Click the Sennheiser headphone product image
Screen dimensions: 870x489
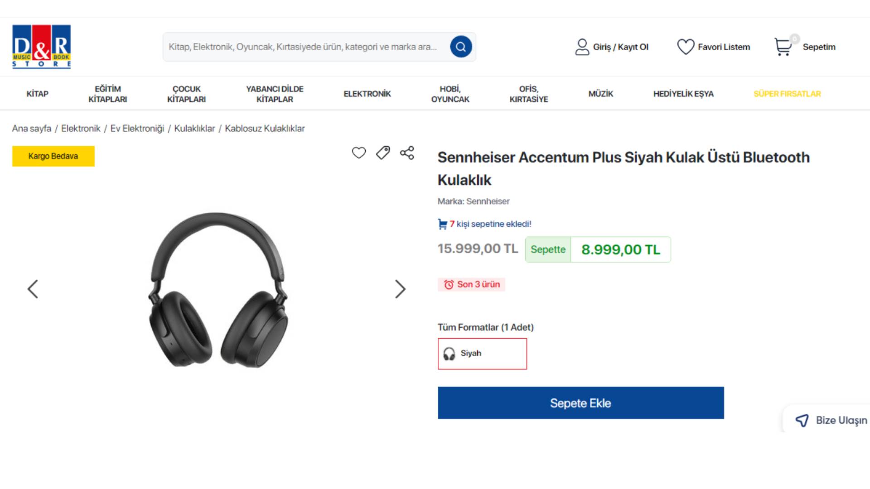click(218, 290)
